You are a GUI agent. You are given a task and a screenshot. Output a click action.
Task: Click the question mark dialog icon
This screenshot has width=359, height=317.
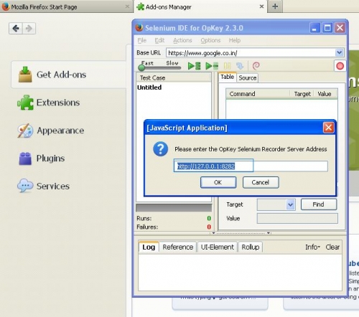click(x=160, y=149)
